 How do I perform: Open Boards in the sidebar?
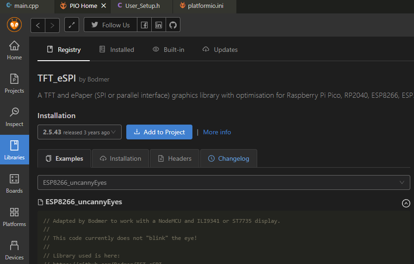pos(14,183)
